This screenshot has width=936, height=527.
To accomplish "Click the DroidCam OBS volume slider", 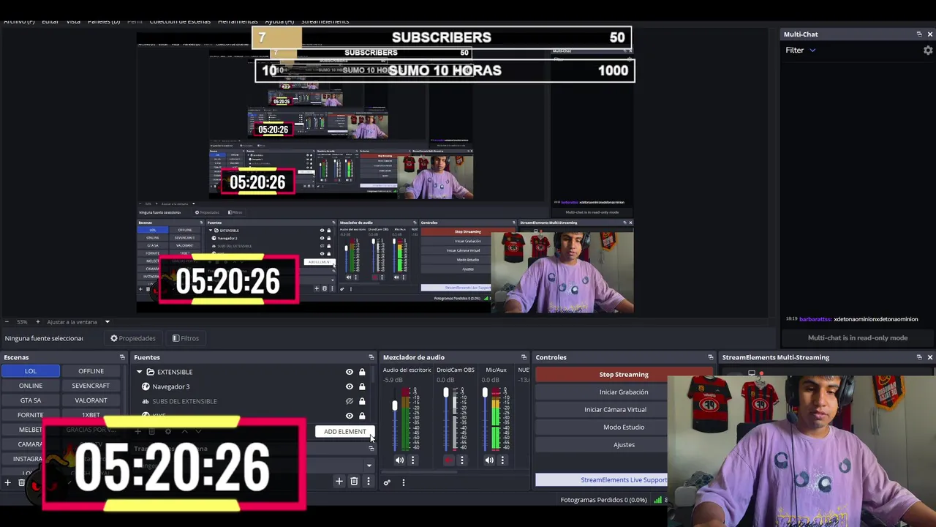I will [446, 420].
